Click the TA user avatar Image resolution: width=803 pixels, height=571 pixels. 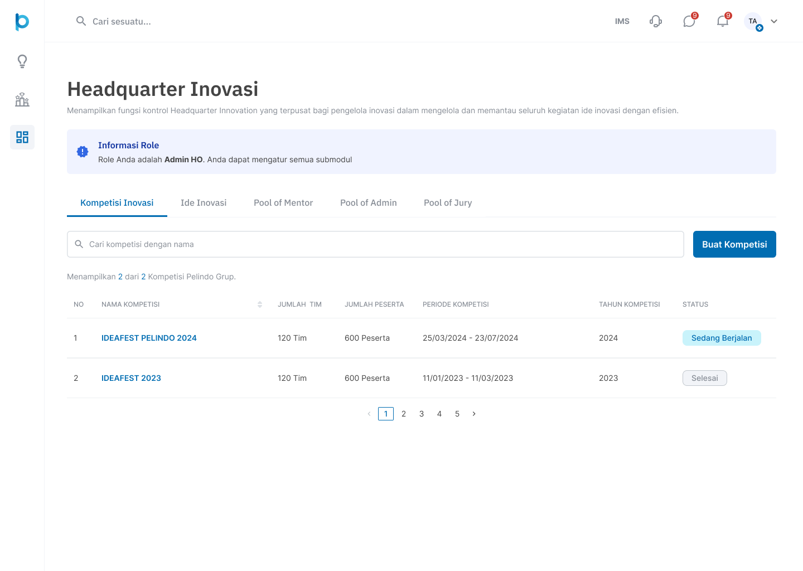tap(753, 21)
